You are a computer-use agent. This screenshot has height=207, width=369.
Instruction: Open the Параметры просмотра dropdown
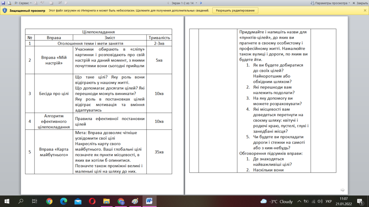[330, 3]
